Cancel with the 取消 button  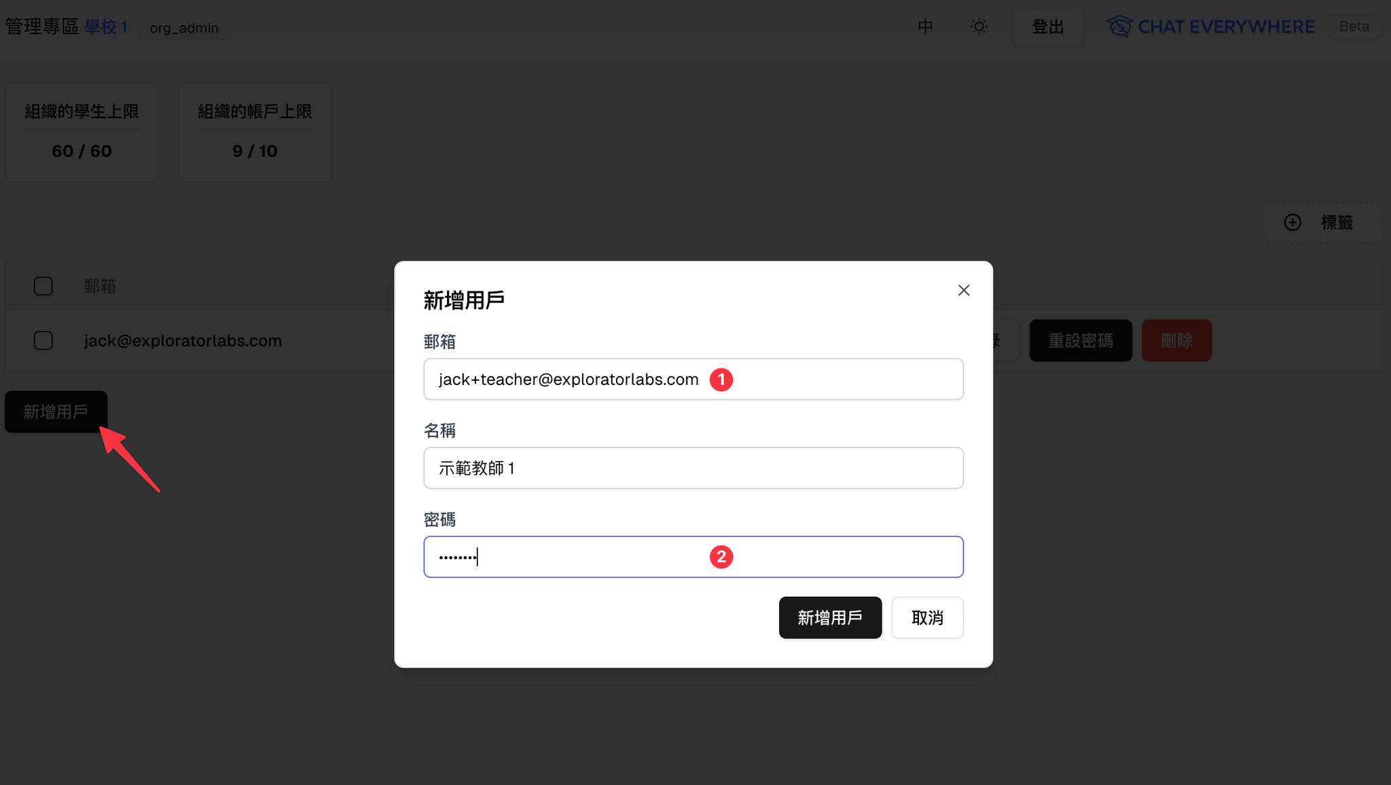pos(927,617)
